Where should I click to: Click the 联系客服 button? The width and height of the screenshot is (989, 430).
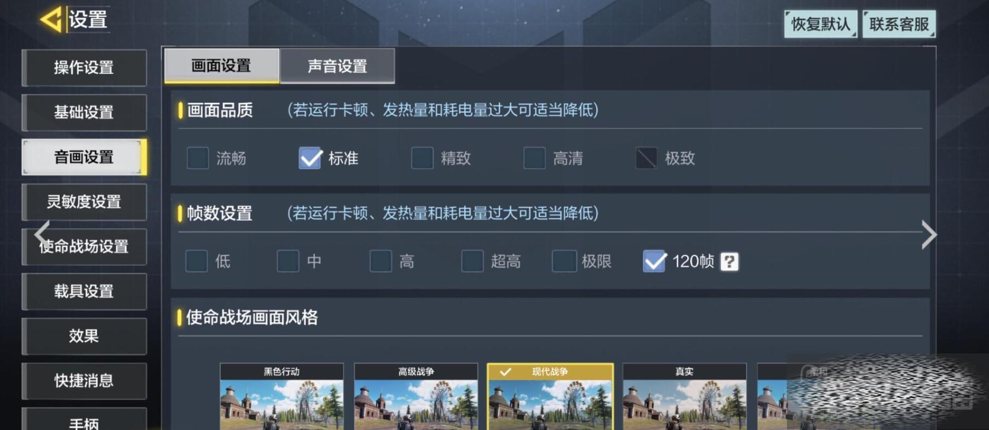click(899, 24)
